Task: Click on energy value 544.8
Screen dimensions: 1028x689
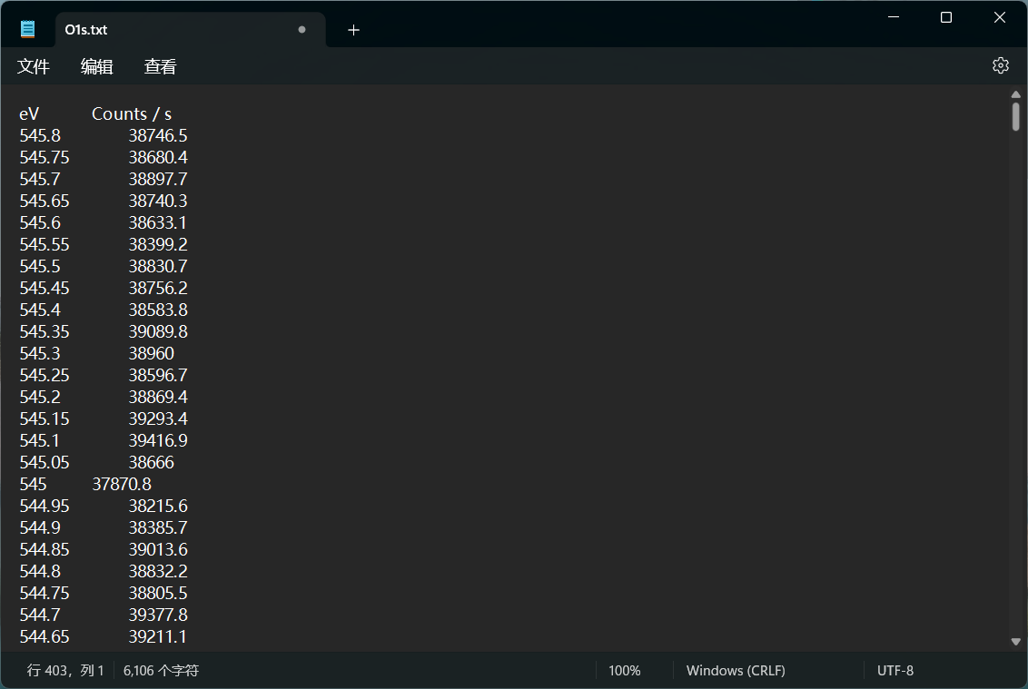Action: (39, 571)
